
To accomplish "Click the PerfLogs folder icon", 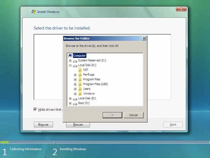I will point(80,75).
